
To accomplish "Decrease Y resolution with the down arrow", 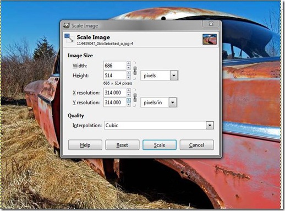I will (x=129, y=104).
